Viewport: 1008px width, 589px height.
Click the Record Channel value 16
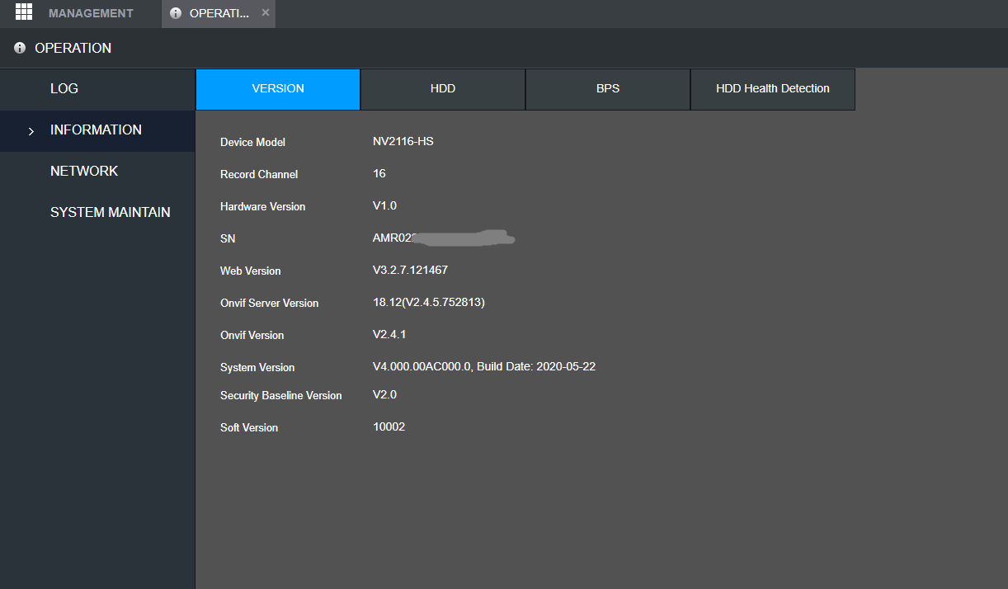379,174
